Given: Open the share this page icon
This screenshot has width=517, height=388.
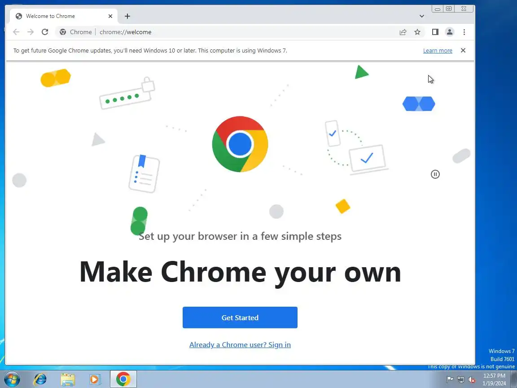Looking at the screenshot, I should (x=403, y=32).
